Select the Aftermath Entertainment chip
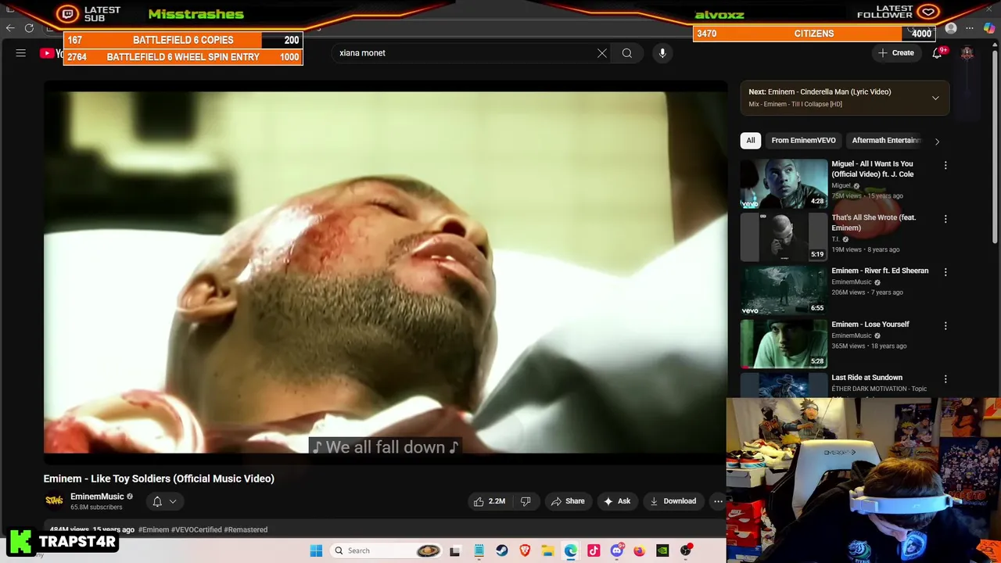The image size is (1001, 563). [886, 140]
